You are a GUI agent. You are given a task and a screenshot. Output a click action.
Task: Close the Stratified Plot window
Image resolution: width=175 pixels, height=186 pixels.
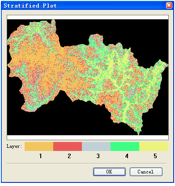169,5
